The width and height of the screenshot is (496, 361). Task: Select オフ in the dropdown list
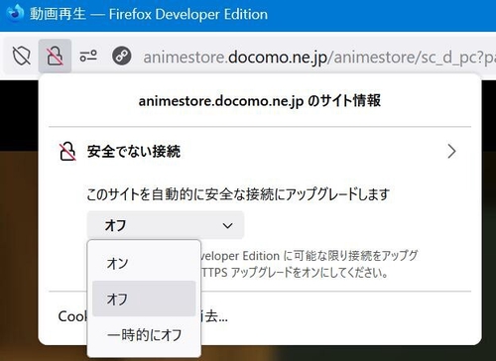point(144,299)
